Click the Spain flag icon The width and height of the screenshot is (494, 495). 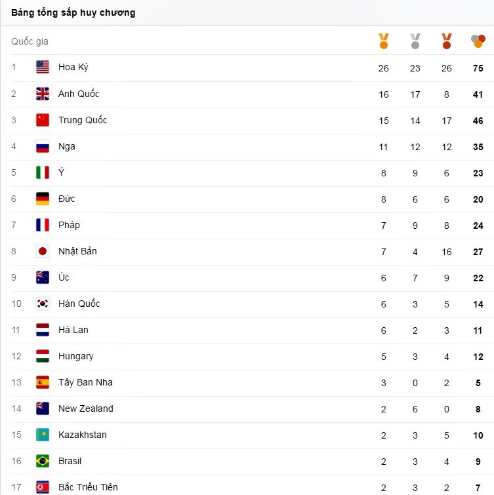43,382
